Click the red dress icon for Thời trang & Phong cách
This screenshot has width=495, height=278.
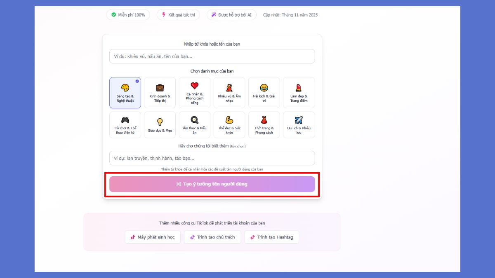264,120
